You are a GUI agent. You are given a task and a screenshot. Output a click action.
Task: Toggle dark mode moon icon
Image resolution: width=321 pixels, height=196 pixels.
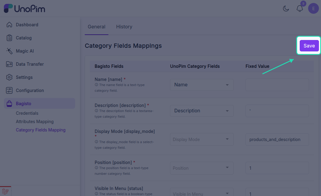pos(286,9)
